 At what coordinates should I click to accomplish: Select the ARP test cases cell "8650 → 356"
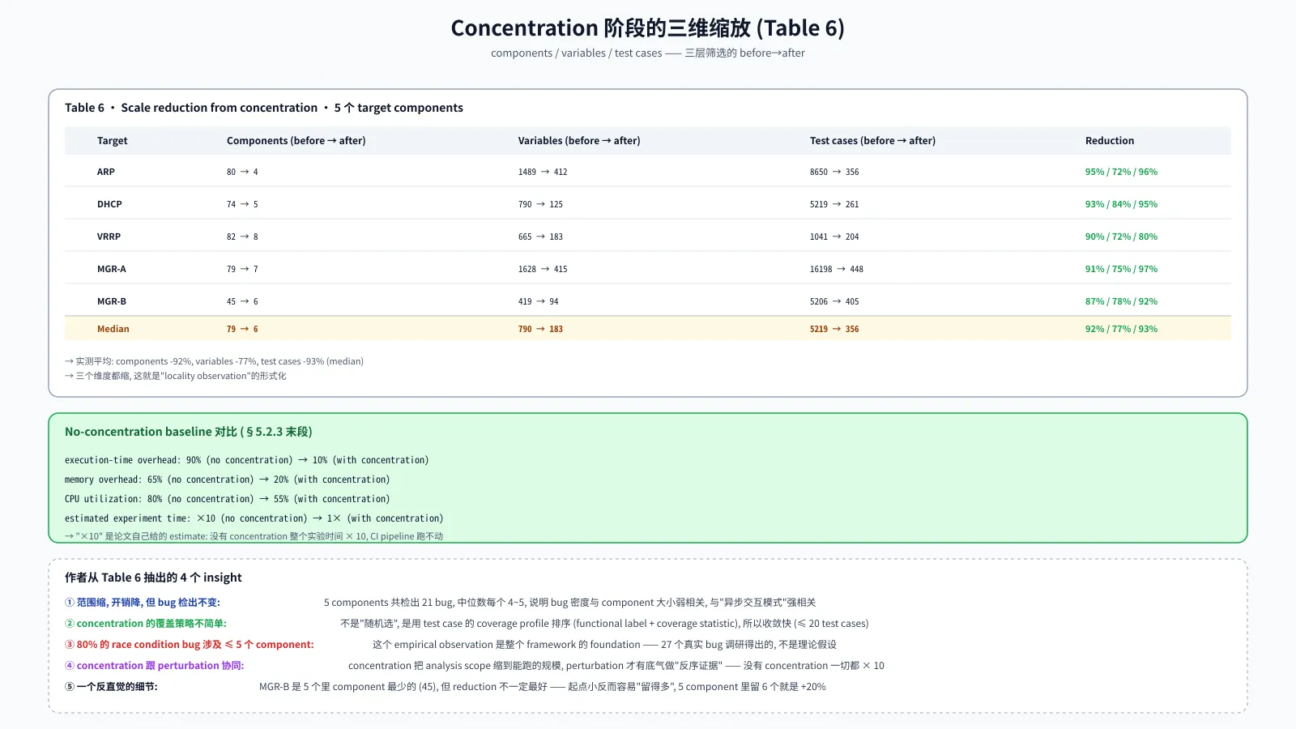(x=834, y=172)
